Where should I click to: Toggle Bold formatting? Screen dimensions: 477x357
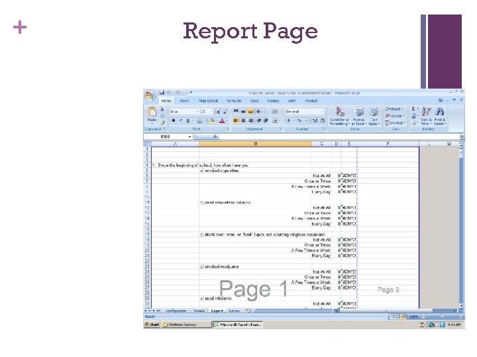pos(174,121)
